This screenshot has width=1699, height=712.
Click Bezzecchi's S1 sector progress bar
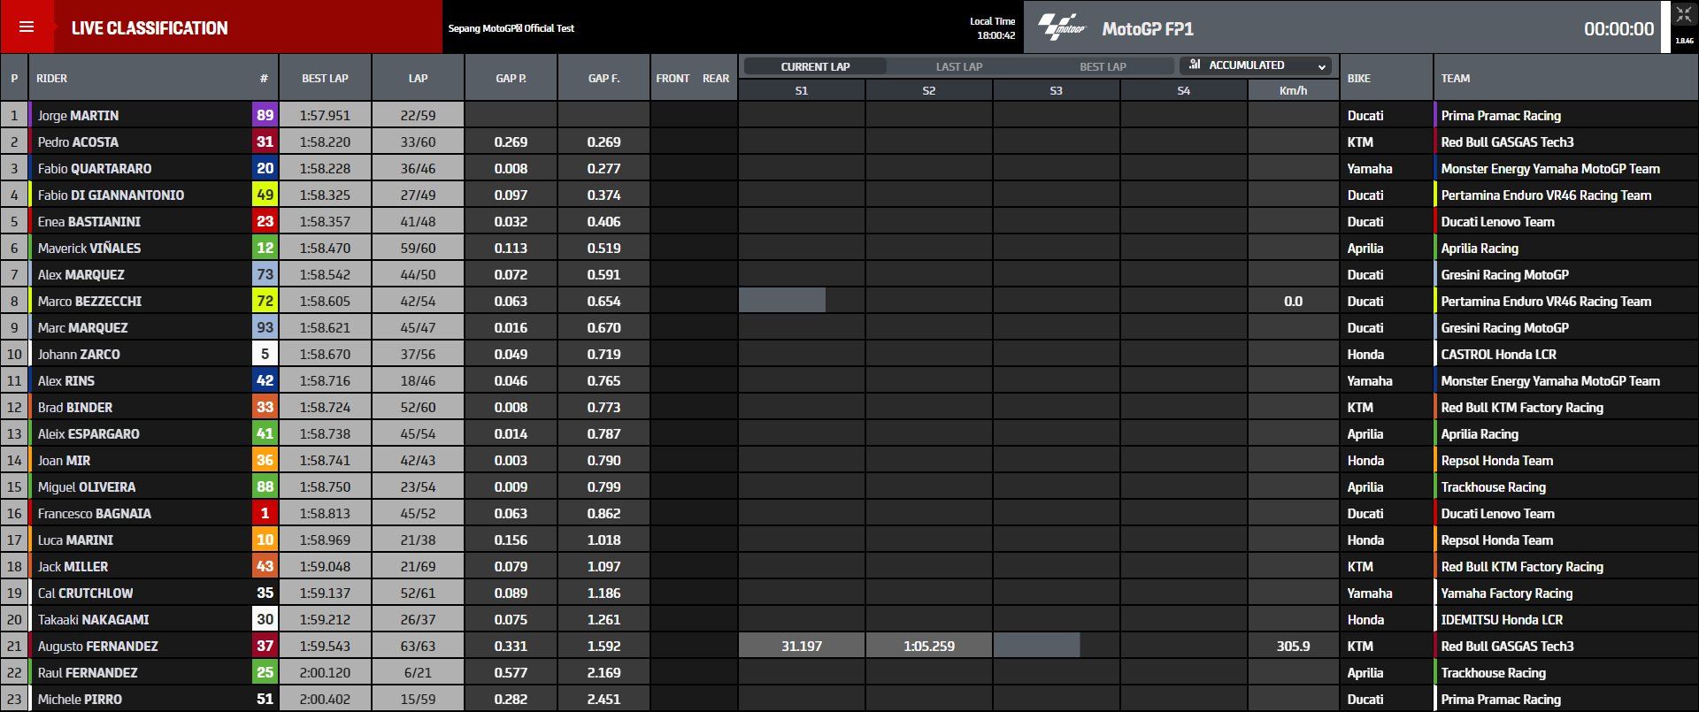click(x=782, y=301)
